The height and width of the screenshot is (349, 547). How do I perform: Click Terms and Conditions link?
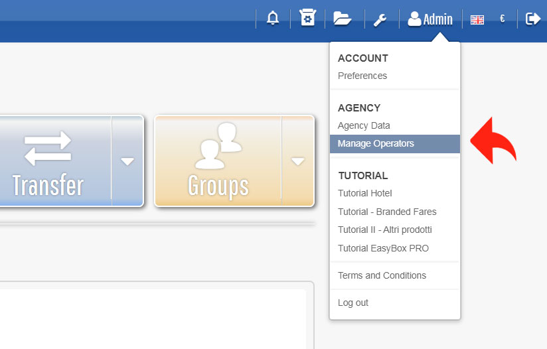(x=382, y=275)
